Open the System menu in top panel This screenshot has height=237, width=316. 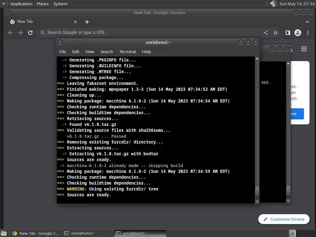coord(60,4)
